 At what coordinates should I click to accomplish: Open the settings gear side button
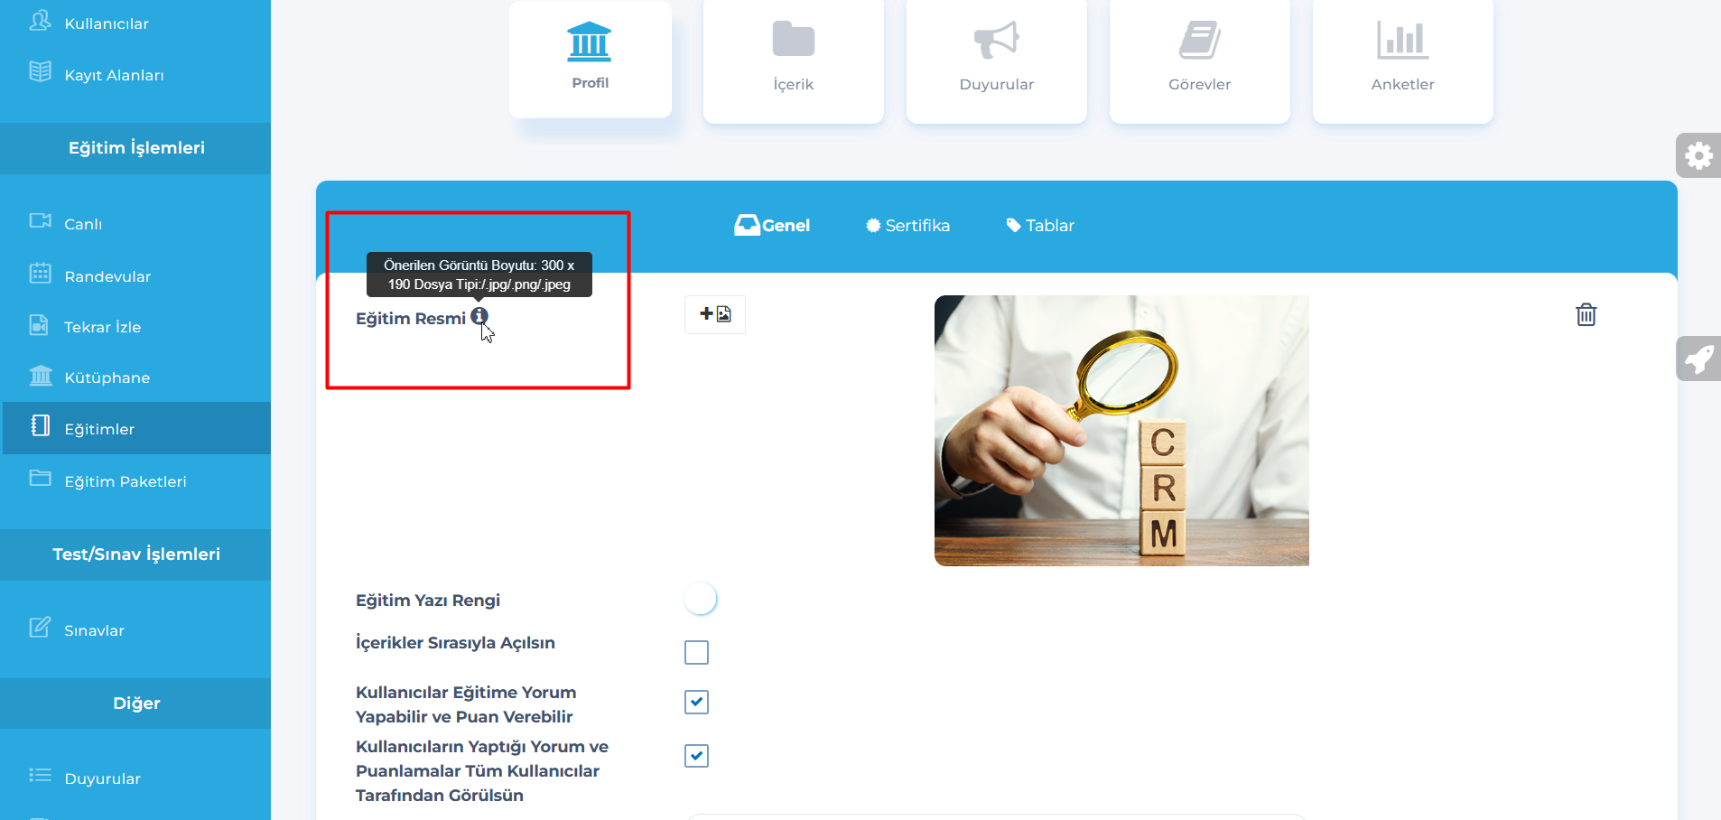1698,155
